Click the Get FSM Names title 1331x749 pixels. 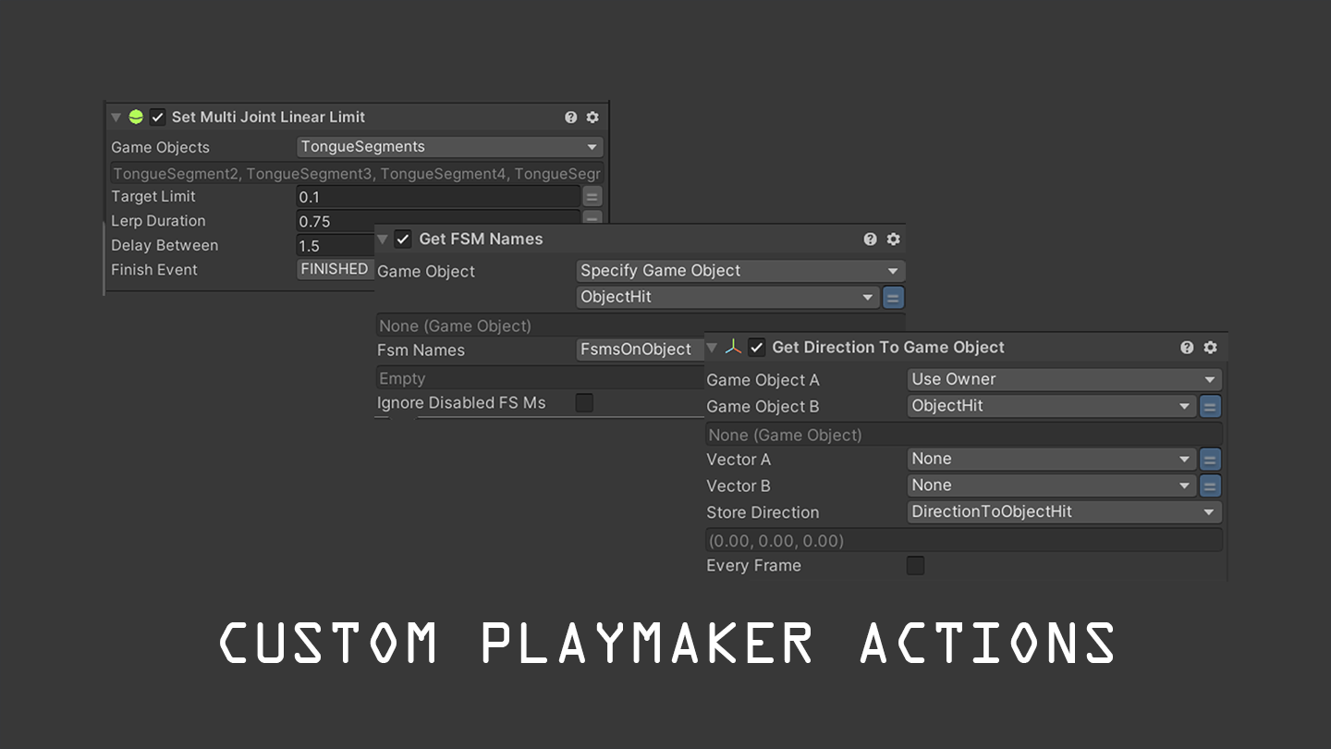pyautogui.click(x=481, y=239)
